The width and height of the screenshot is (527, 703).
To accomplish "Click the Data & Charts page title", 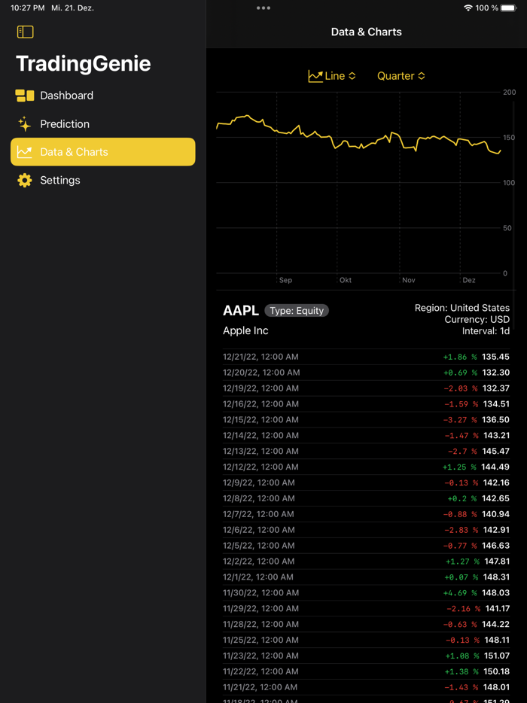I will (x=367, y=32).
